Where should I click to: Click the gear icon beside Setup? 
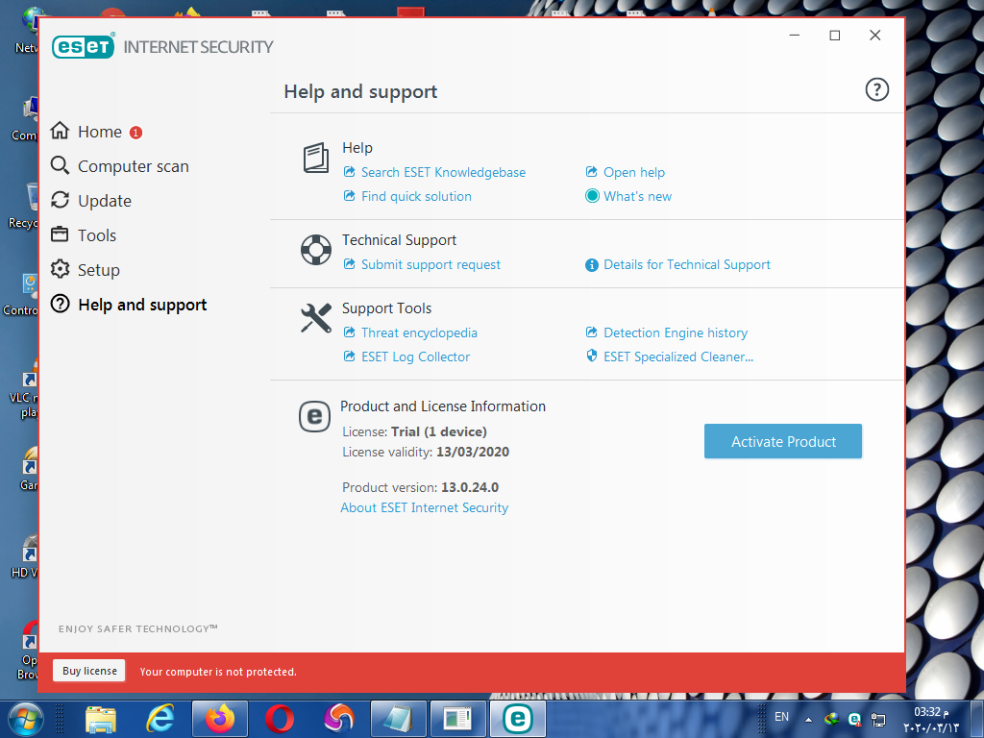coord(60,269)
